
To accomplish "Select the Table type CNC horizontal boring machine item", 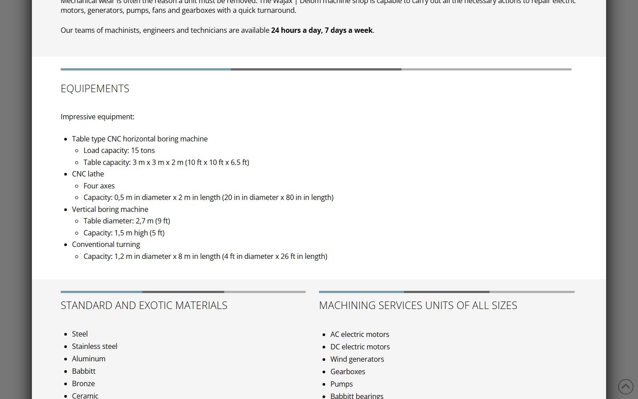I will point(140,139).
